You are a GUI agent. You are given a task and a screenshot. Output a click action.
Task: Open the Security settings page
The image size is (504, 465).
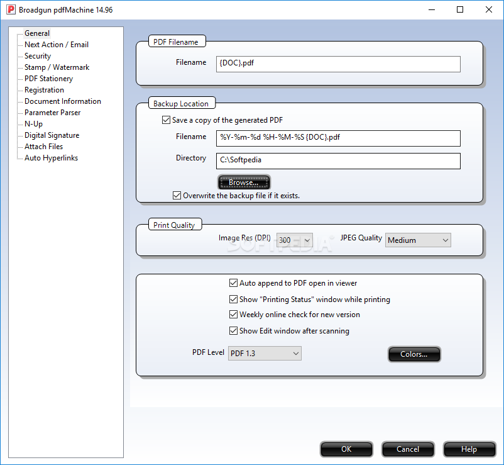click(x=38, y=56)
